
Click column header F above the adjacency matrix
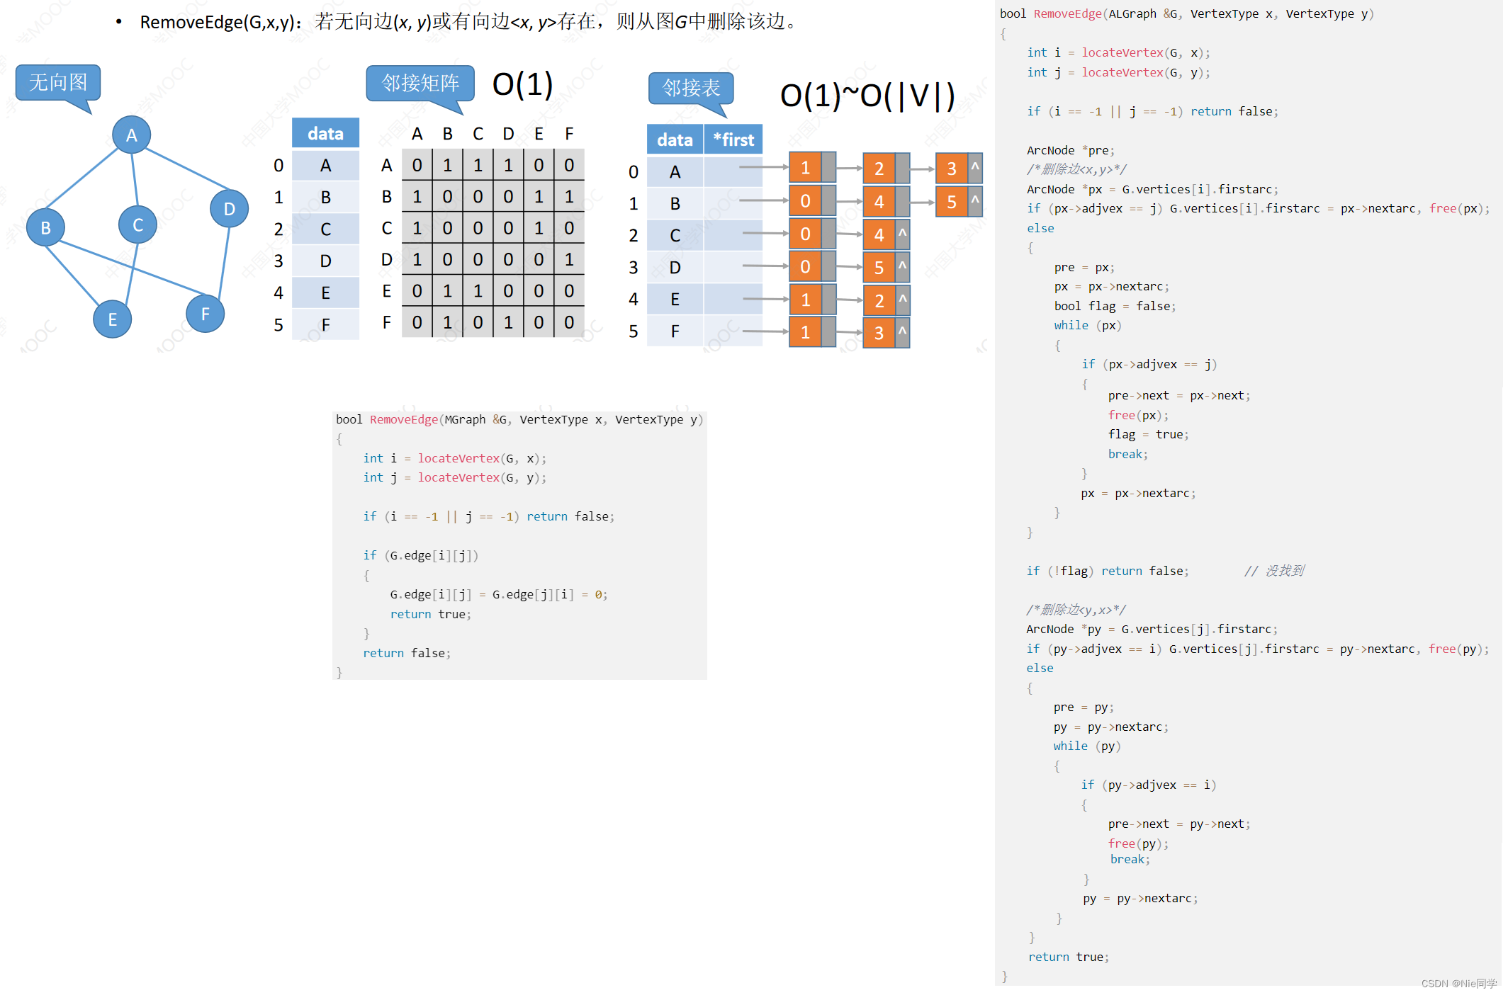click(569, 134)
